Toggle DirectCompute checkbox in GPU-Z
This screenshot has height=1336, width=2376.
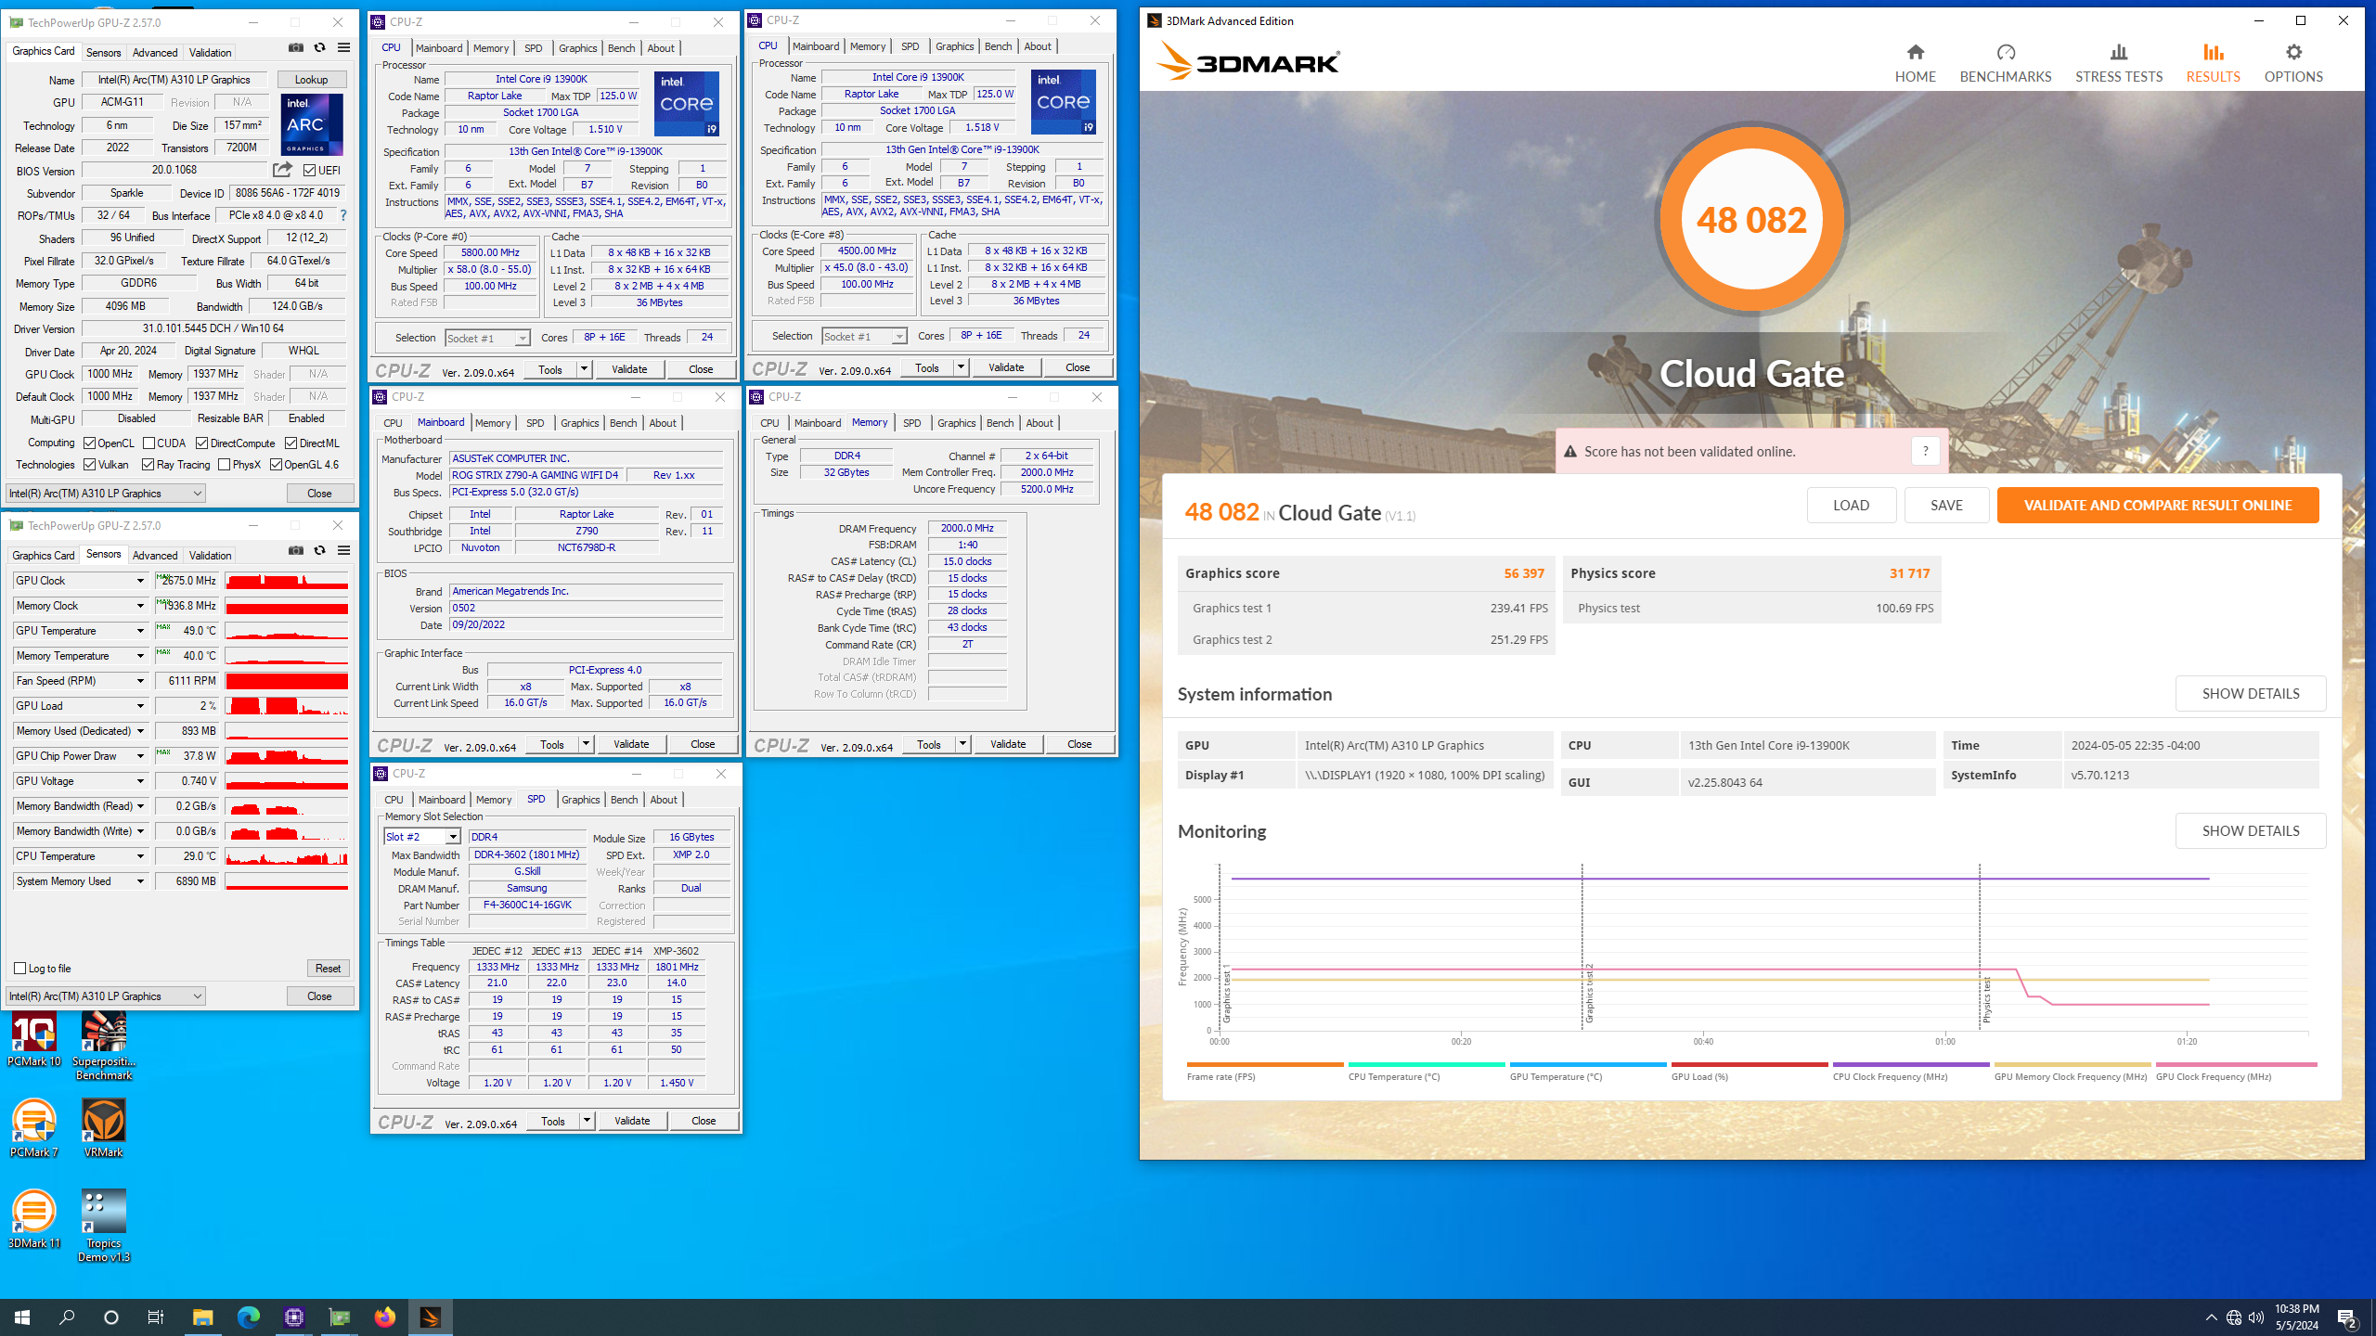[201, 443]
